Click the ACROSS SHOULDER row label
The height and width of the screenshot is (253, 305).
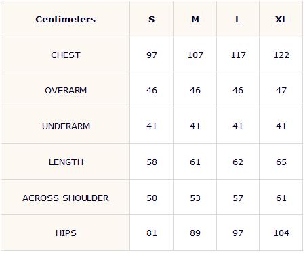tap(66, 198)
